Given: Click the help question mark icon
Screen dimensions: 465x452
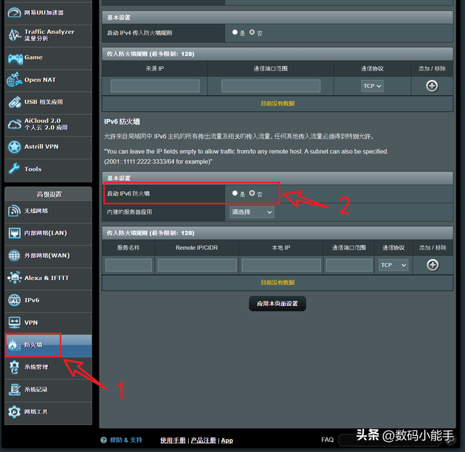Looking at the screenshot, I should pos(103,440).
